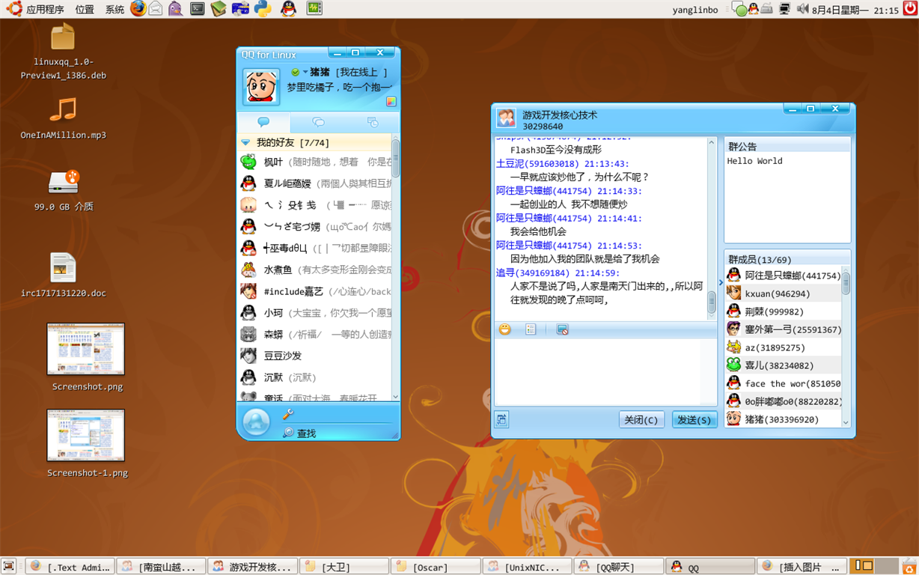Image resolution: width=919 pixels, height=575 pixels.
Task: Select the Screenshot-1.png thumbnail on the desktop
Action: 86,435
